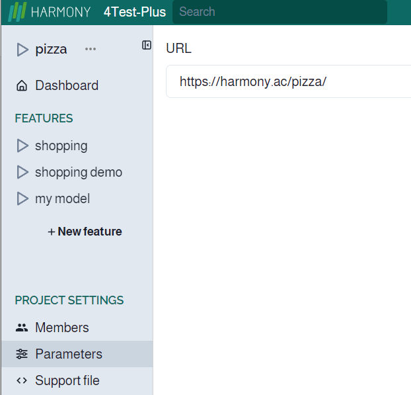
Task: Click the shopping demo triangle icon
Action: coord(22,172)
